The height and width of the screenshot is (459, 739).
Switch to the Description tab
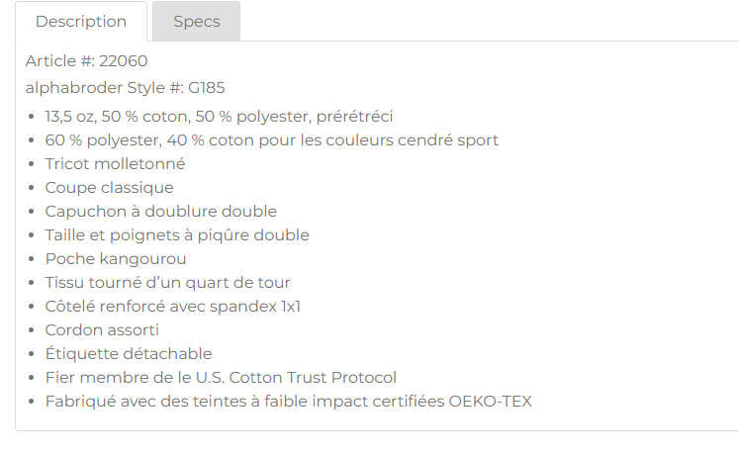point(81,22)
